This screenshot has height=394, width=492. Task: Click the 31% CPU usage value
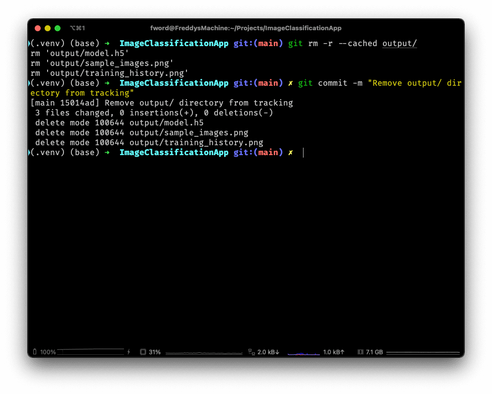[x=155, y=352]
